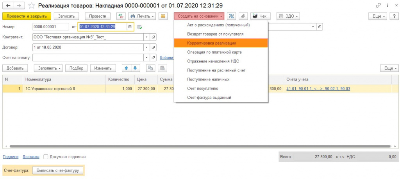Screen dimensions: 400x179
Task: Choose Поступление наличных
Action: (221, 79)
